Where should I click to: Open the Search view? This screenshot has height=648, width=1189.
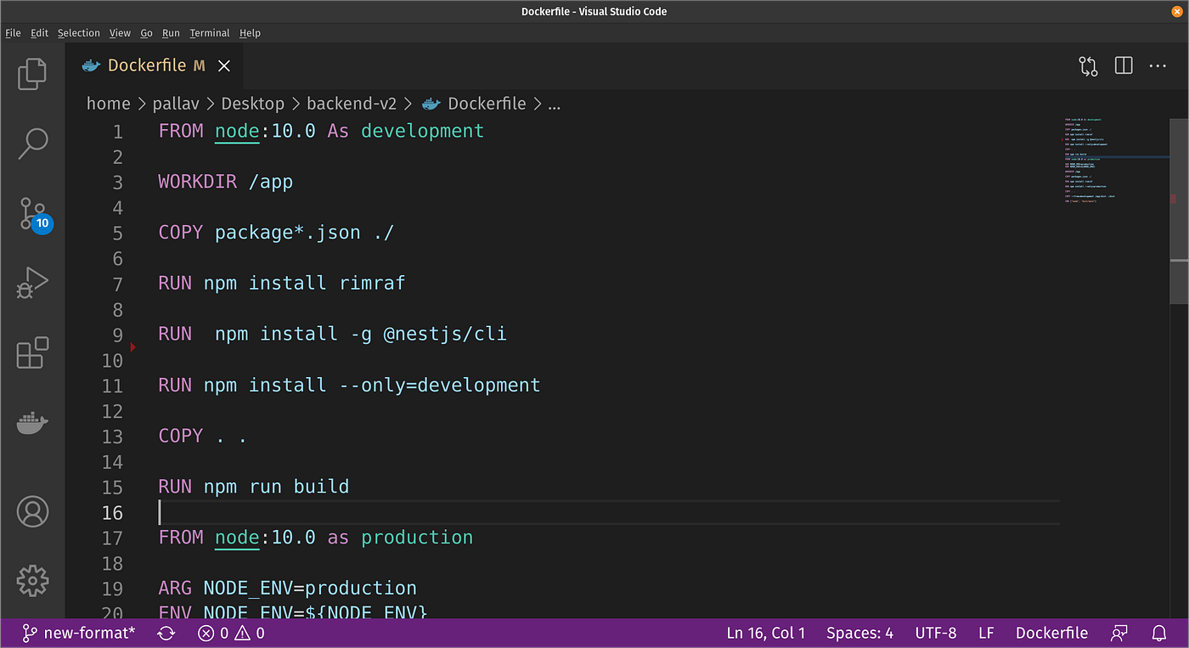32,144
